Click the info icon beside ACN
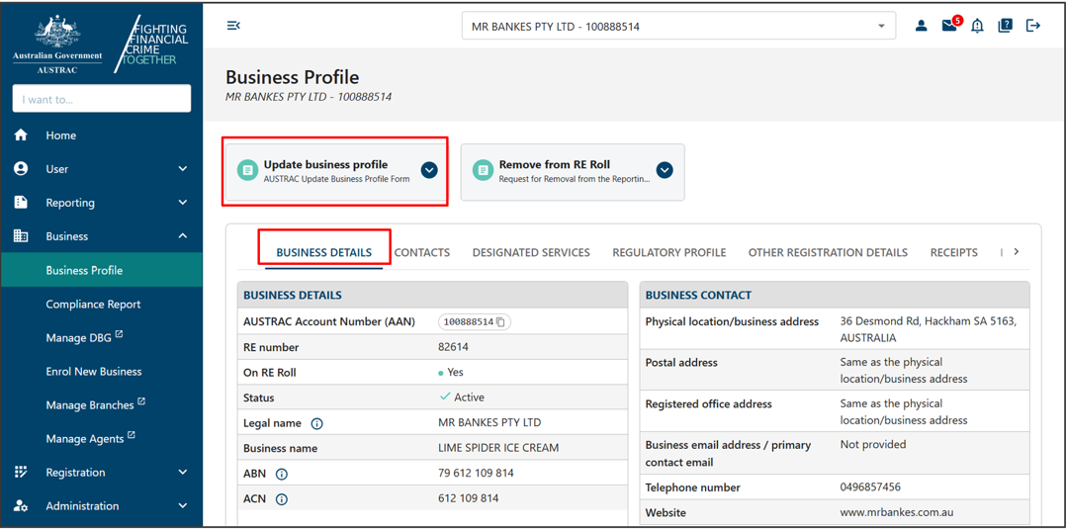The height and width of the screenshot is (530, 1066). click(282, 499)
